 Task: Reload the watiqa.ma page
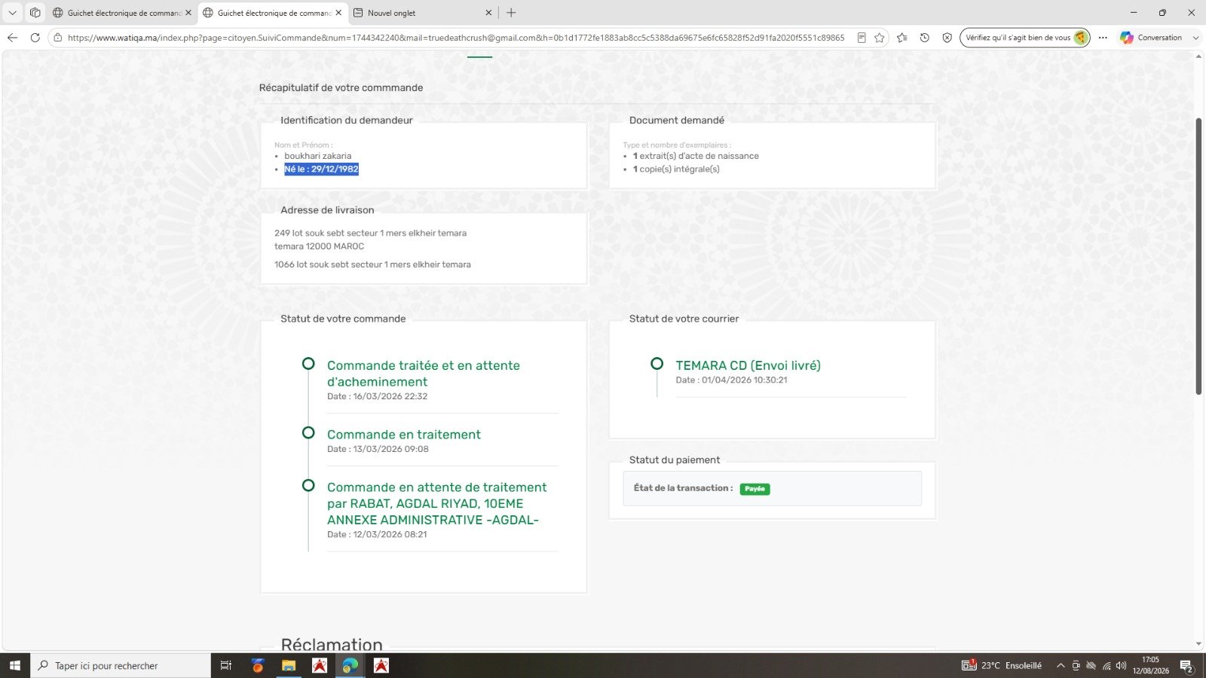click(x=35, y=38)
